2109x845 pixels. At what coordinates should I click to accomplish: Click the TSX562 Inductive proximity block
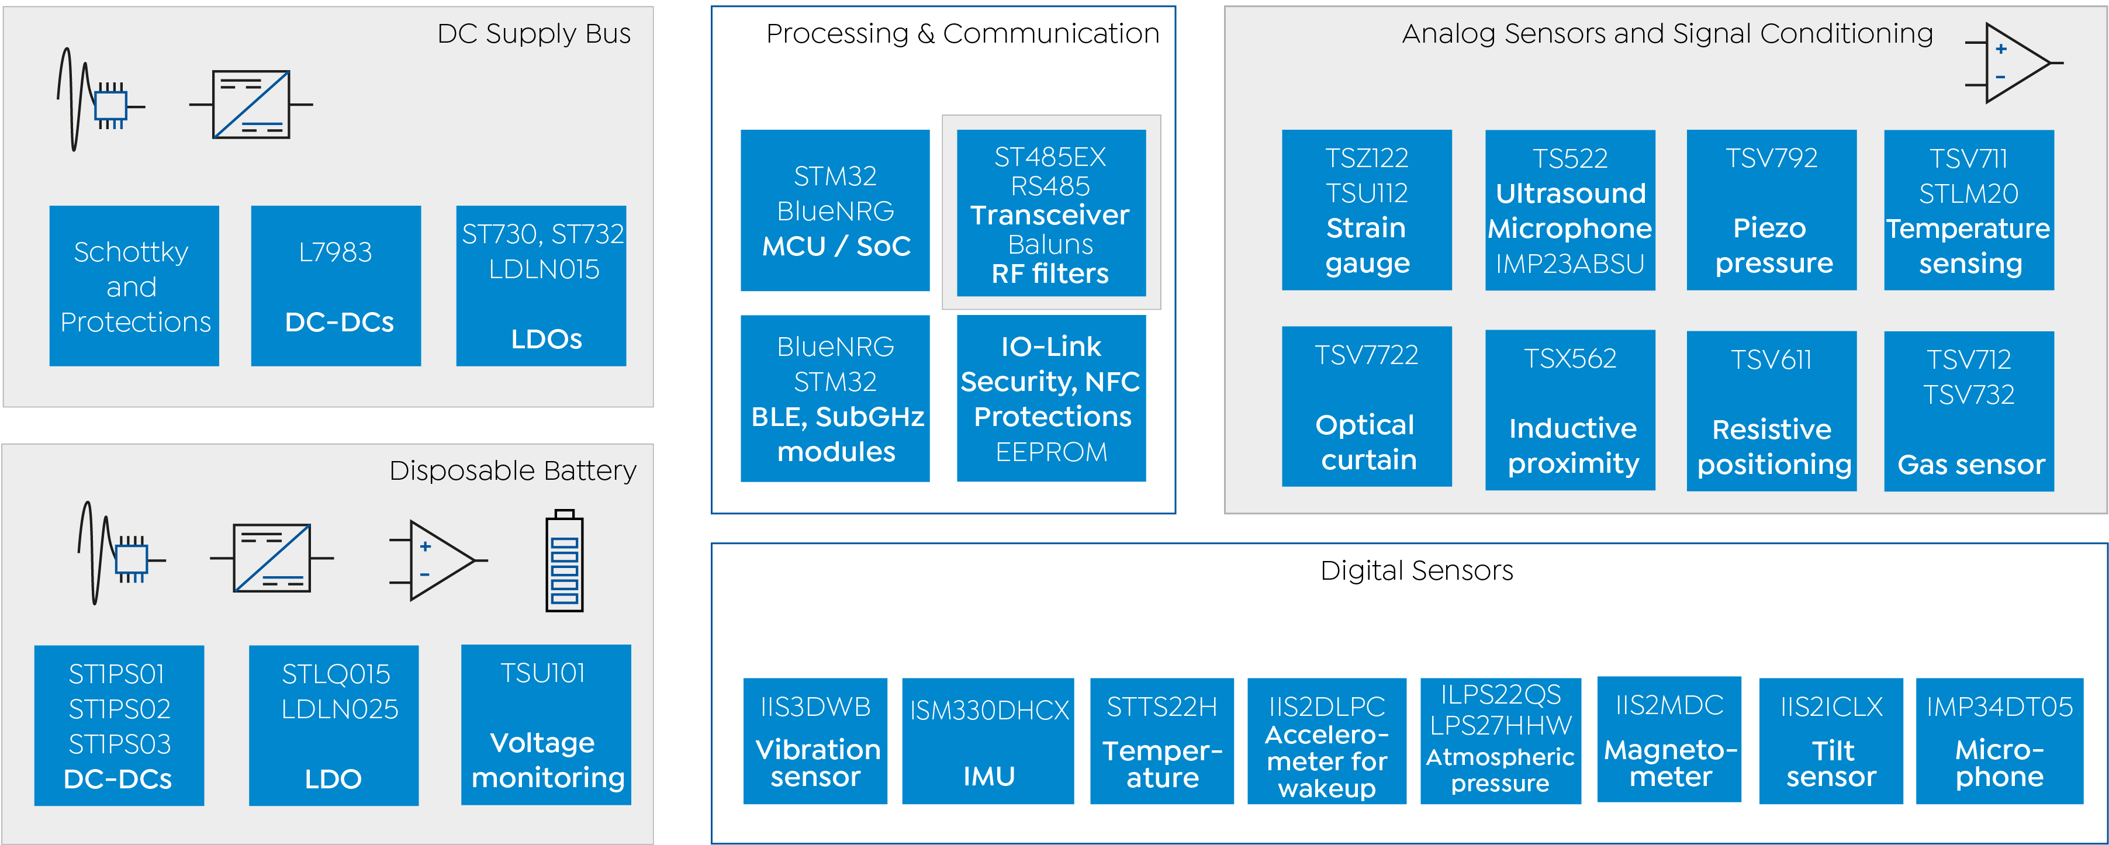click(1570, 410)
